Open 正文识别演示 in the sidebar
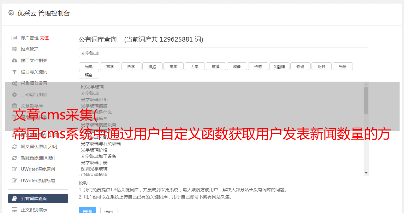Screen dimensions: 404x213 pos(34,210)
